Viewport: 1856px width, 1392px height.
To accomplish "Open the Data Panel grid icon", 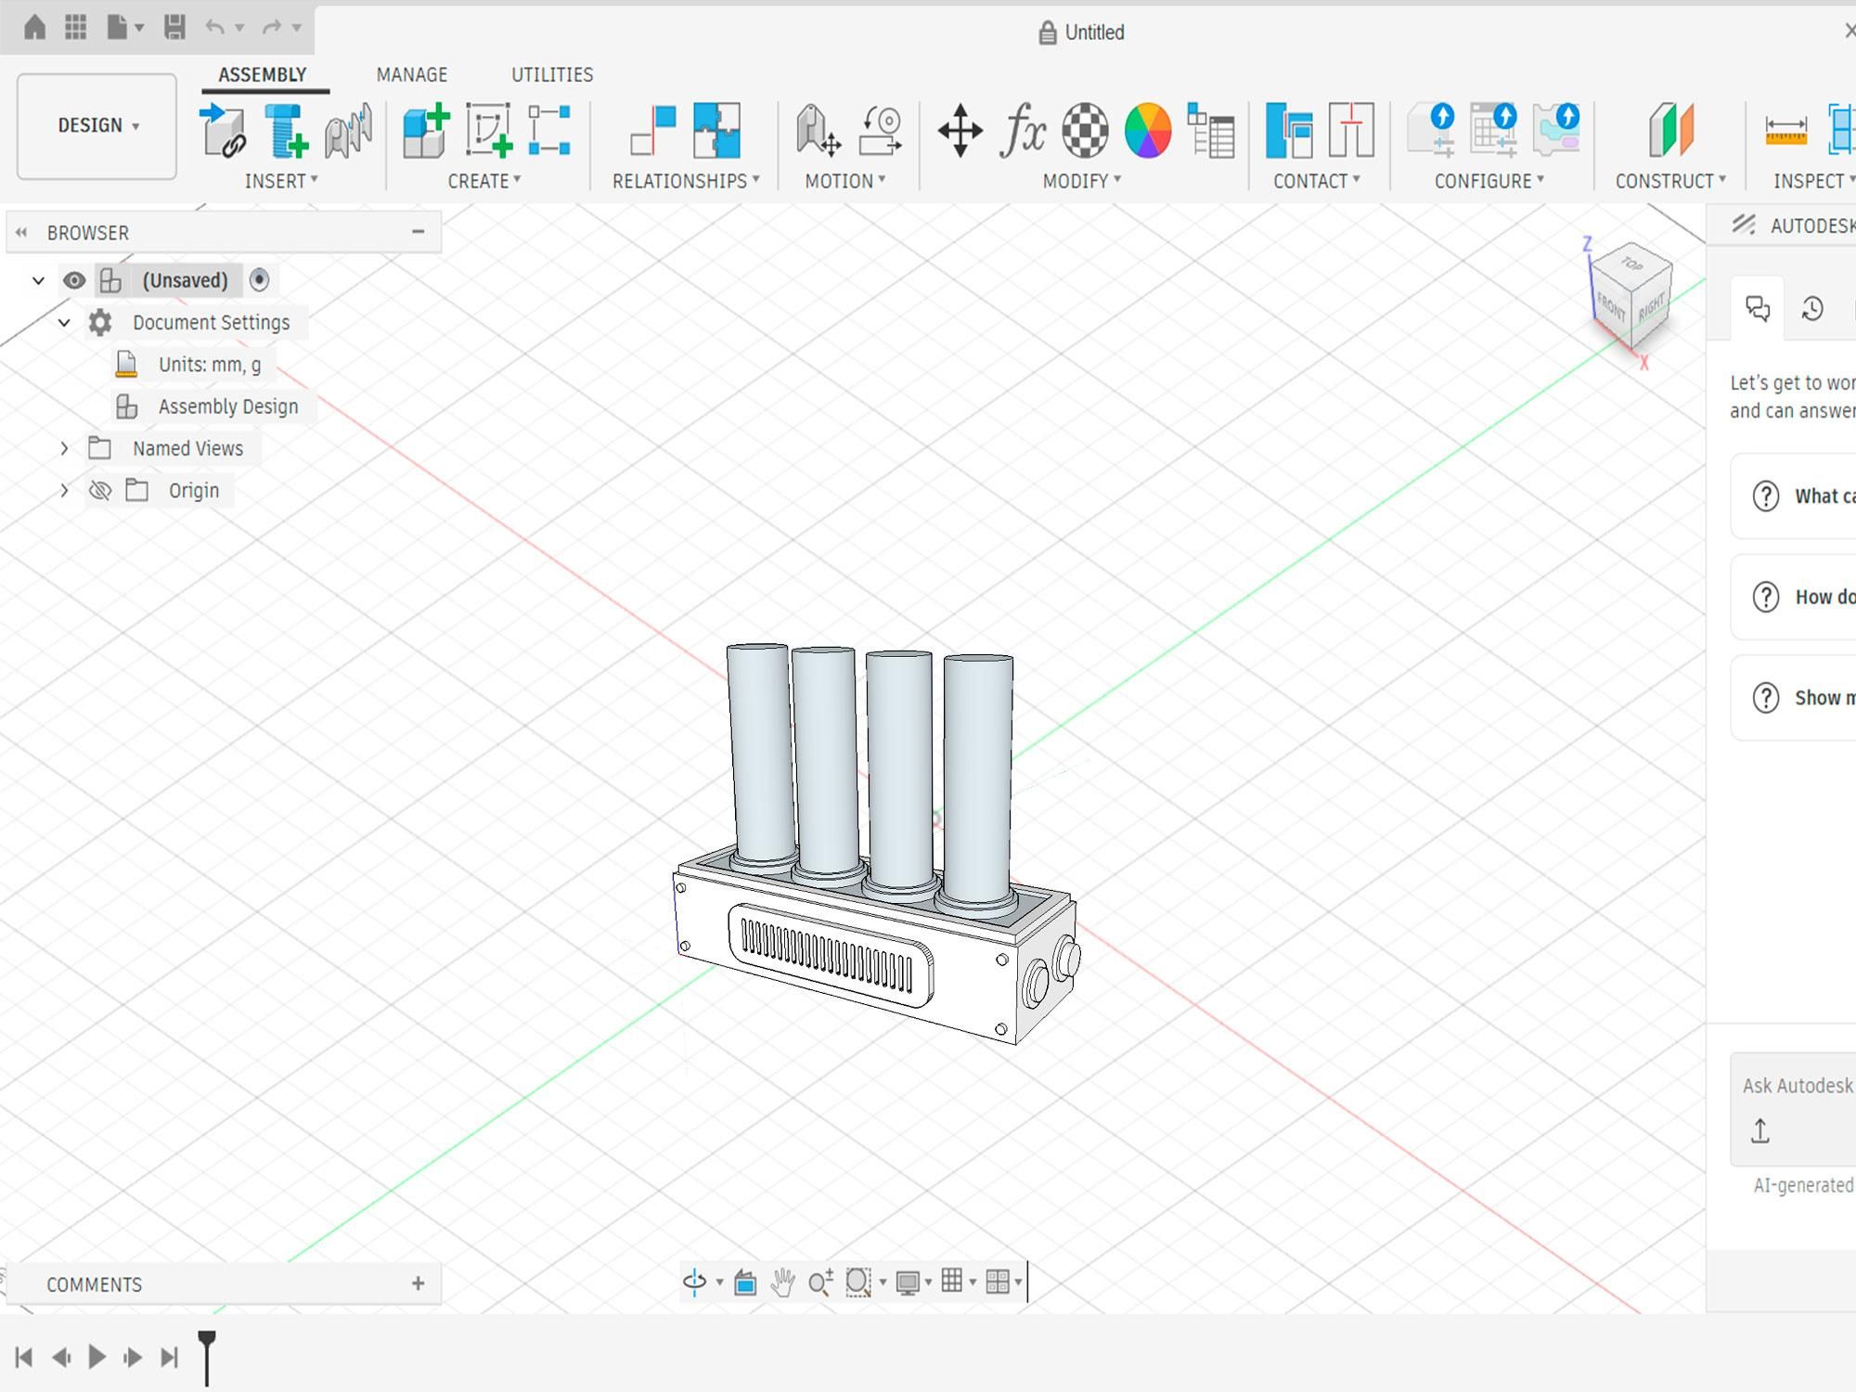I will coord(76,27).
